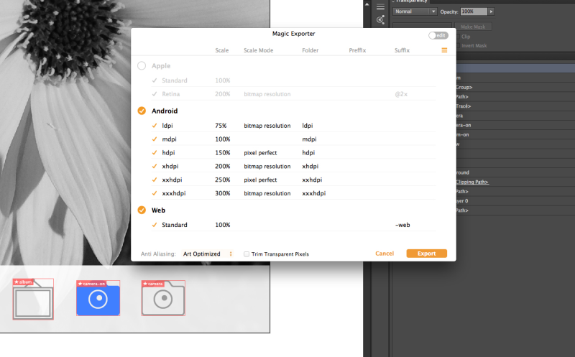The width and height of the screenshot is (575, 357).
Task: Collapse the Transparency panel
Action: 392,1
